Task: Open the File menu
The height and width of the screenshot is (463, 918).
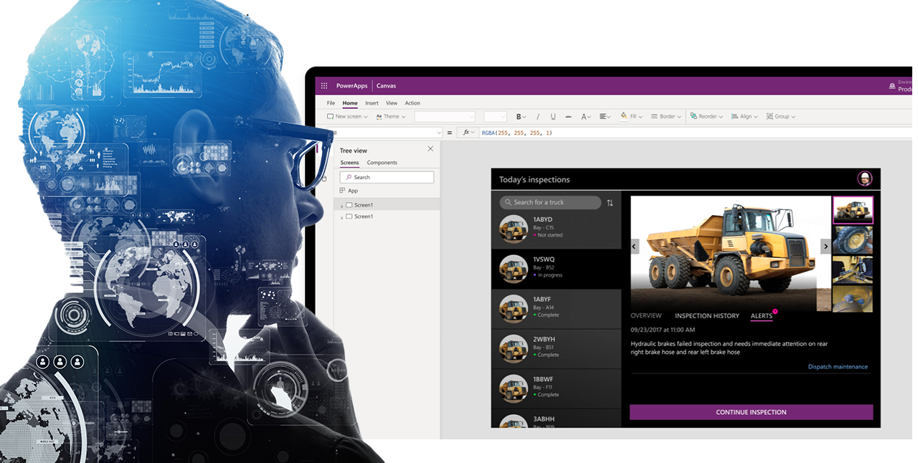Action: pyautogui.click(x=331, y=103)
